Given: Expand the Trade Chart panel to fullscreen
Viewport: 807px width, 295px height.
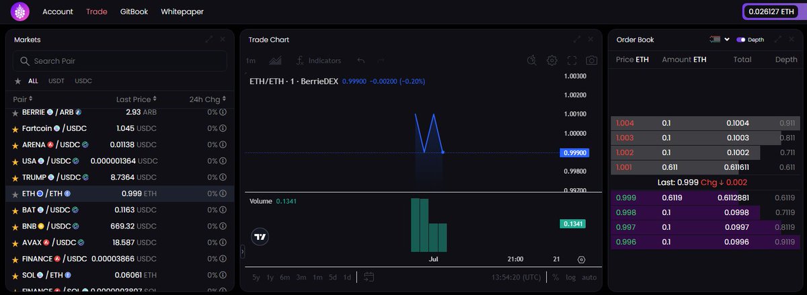Looking at the screenshot, I should coord(577,40).
